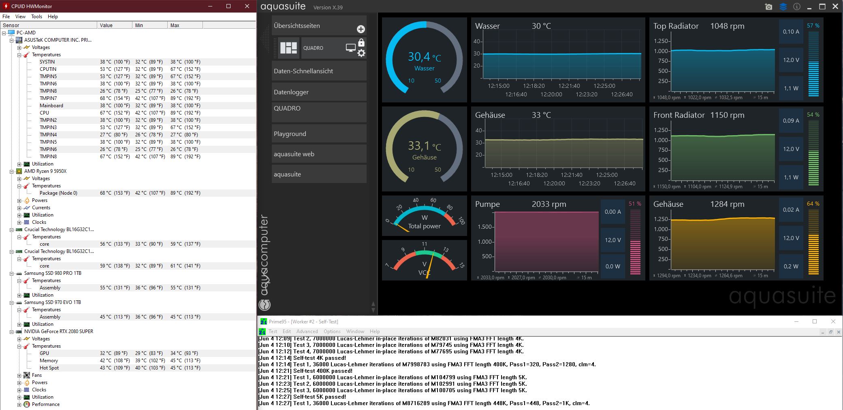
Task: Open the info icon in aquasuite title bar
Action: 796,6
